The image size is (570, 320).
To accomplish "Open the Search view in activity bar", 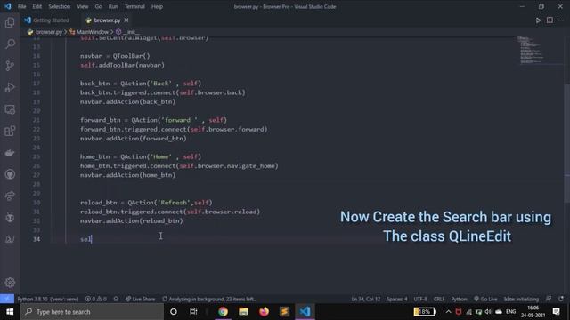I will click(10, 44).
